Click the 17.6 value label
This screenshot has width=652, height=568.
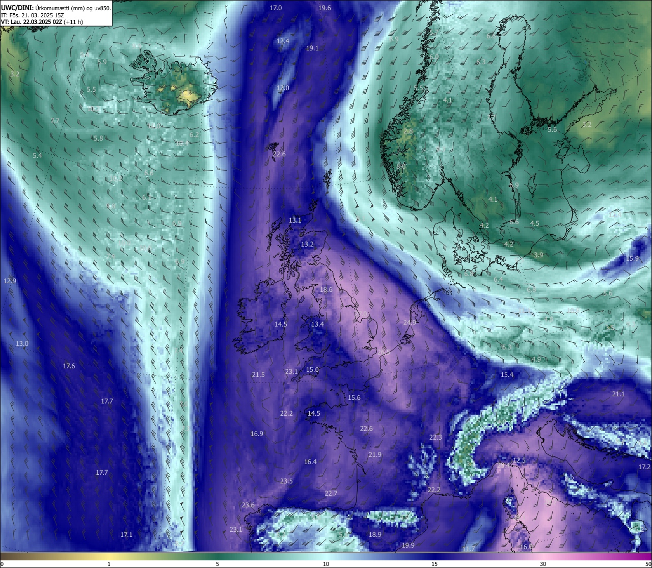coord(69,366)
